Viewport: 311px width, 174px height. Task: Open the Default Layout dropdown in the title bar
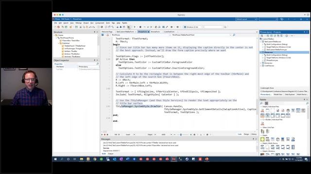(x=246, y=19)
